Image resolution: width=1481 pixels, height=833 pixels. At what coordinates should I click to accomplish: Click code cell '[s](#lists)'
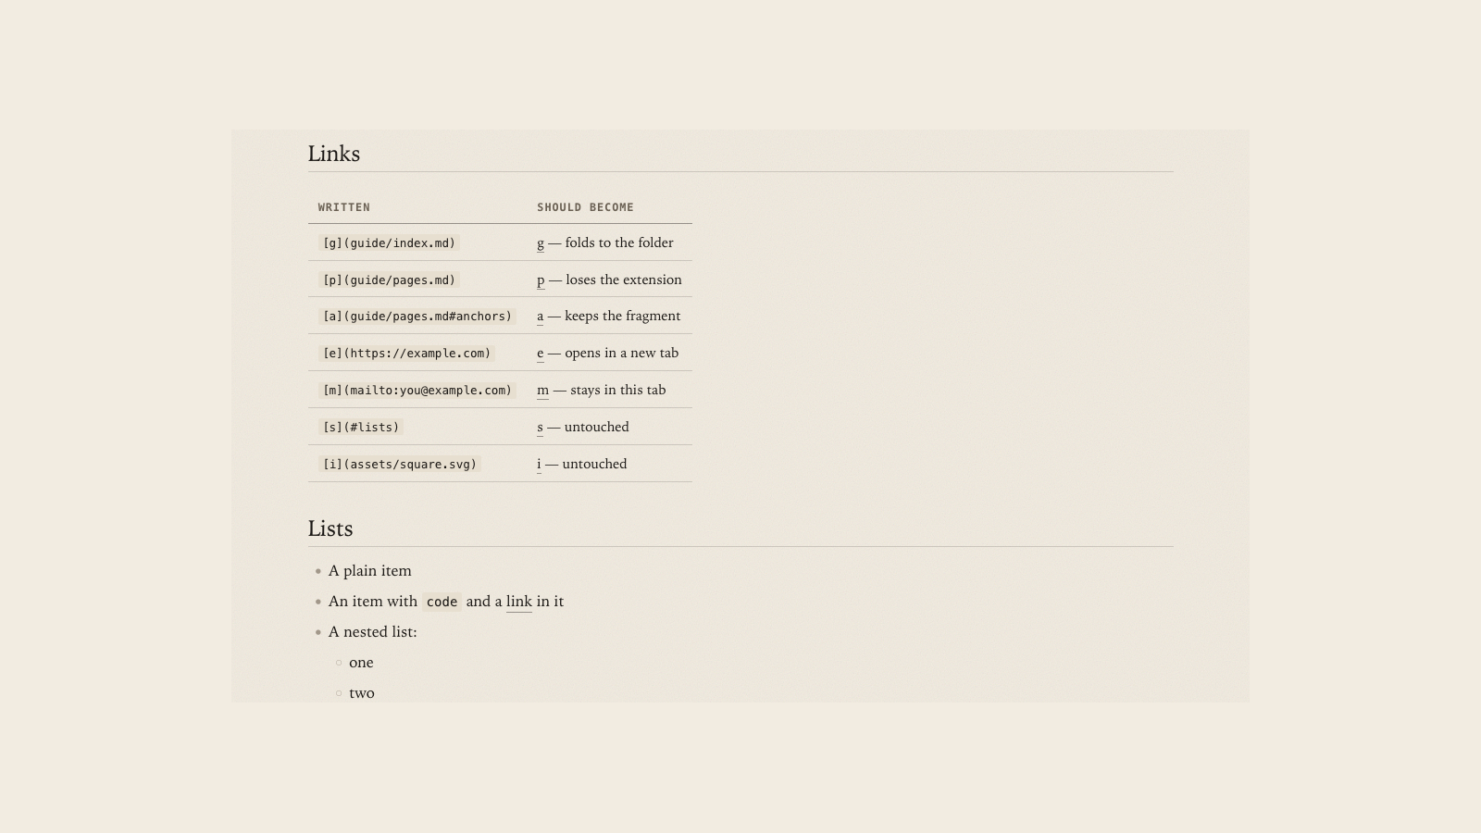click(361, 427)
